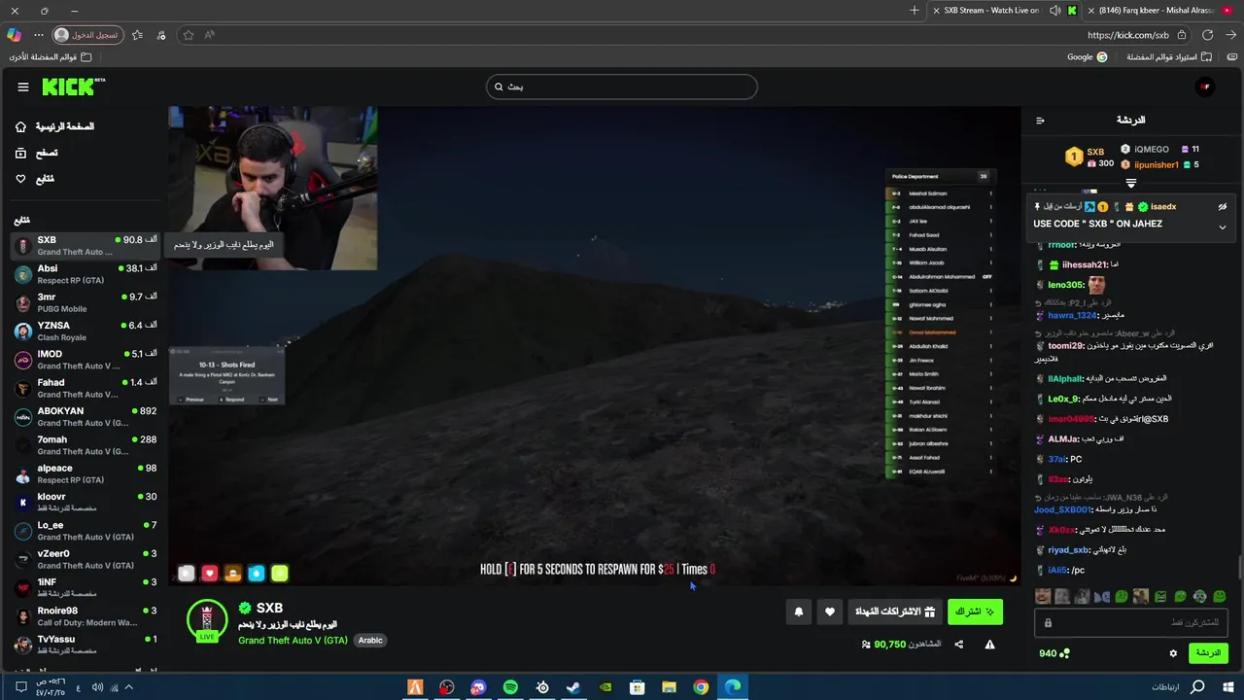
Task: Select the first face emote in the chat emote row
Action: coord(1043,596)
